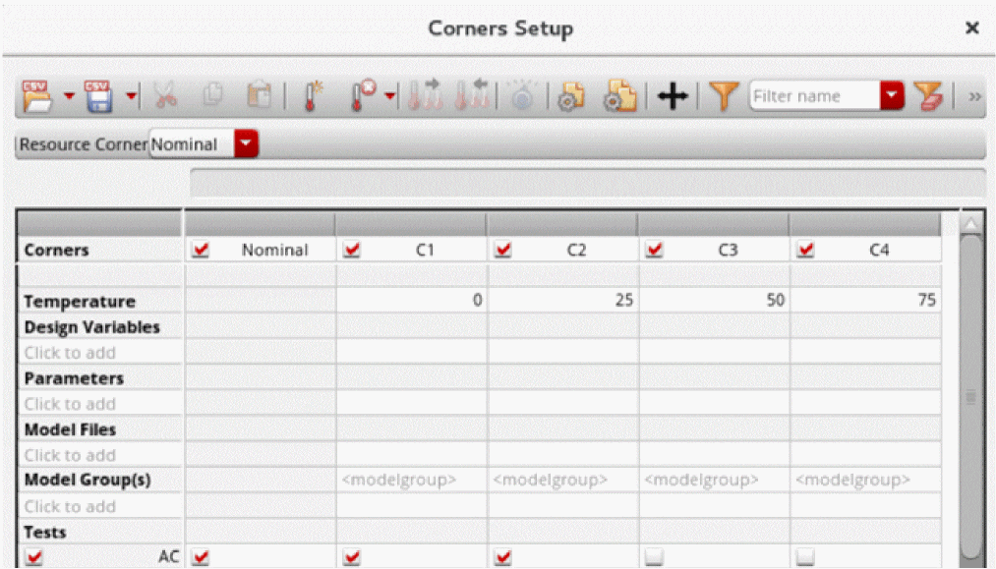Click the copy icon in toolbar
This screenshot has width=996, height=569.
click(x=212, y=96)
